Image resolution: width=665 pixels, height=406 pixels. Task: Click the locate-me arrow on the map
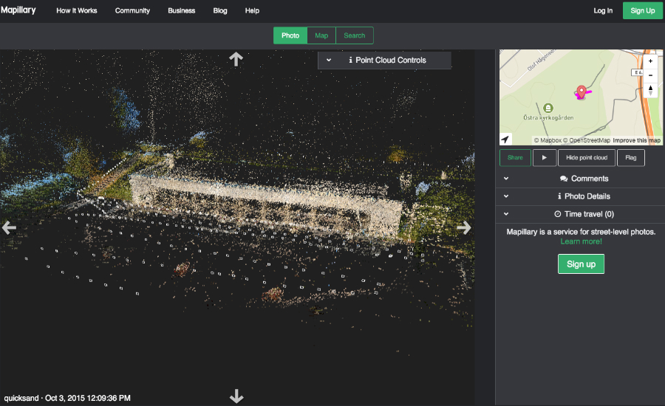tap(505, 139)
